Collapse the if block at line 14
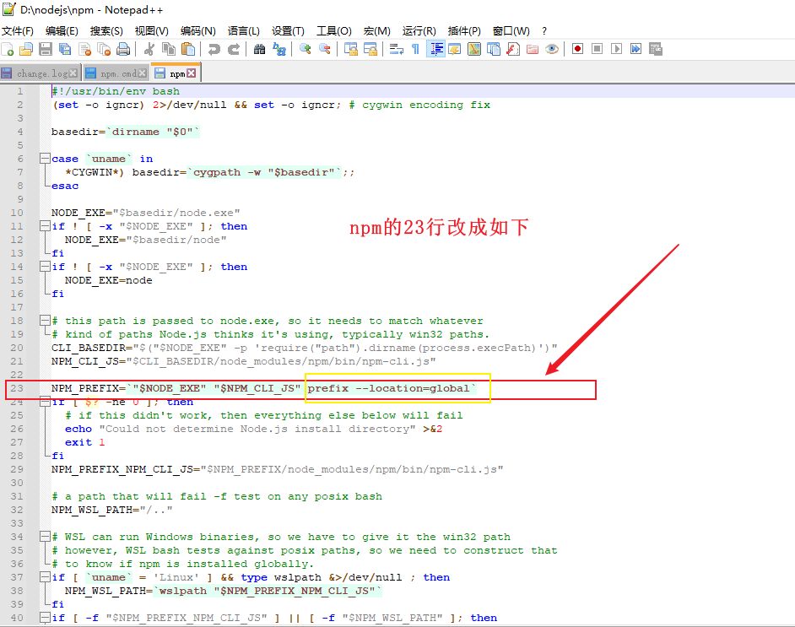The image size is (795, 627). coord(45,267)
